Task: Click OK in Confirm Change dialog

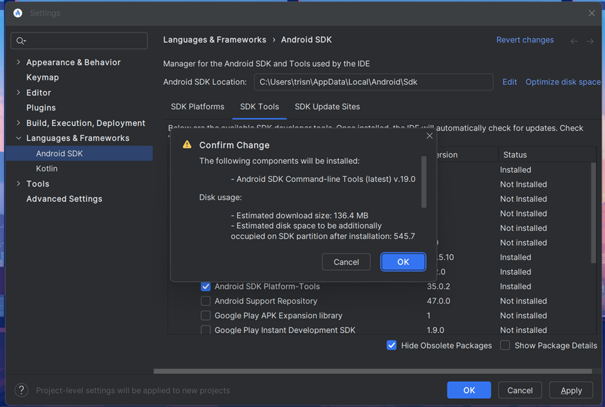Action: [x=403, y=262]
